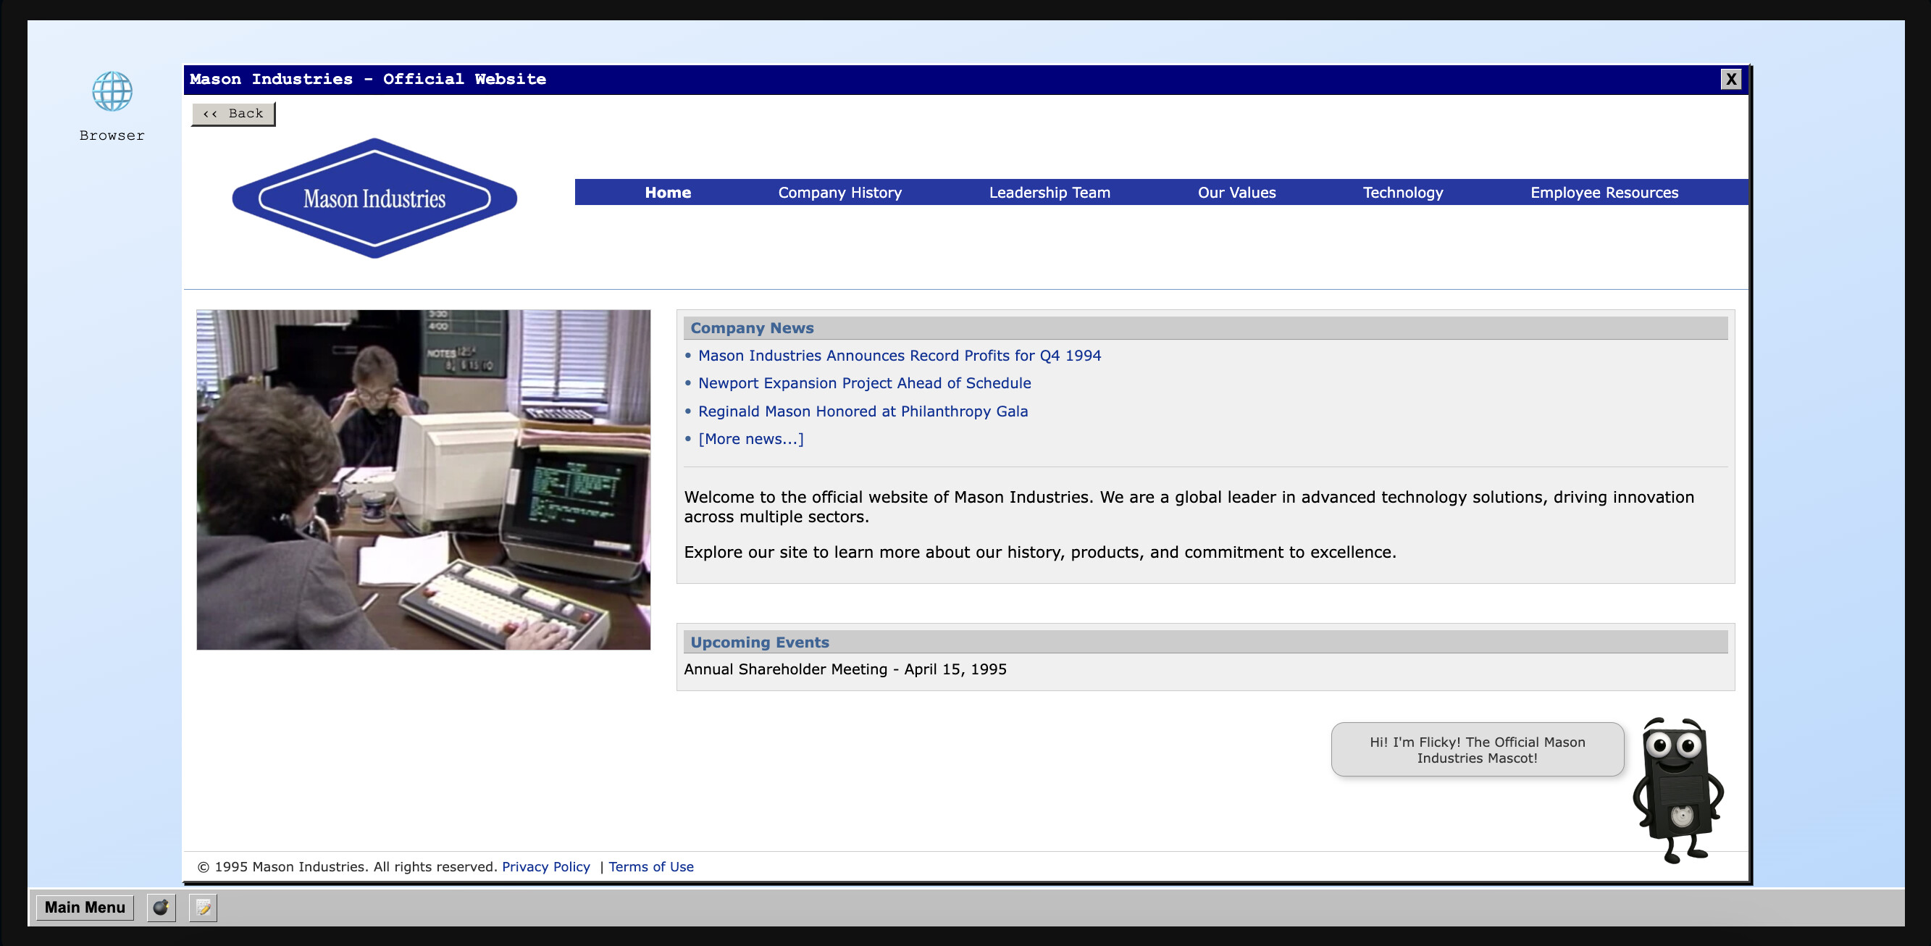Open Employee Resources
The height and width of the screenshot is (946, 1931).
pyautogui.click(x=1605, y=193)
